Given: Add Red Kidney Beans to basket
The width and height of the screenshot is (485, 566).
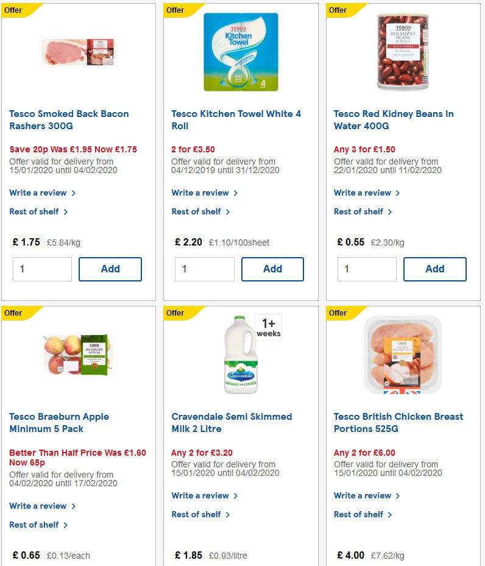Looking at the screenshot, I should click(434, 269).
